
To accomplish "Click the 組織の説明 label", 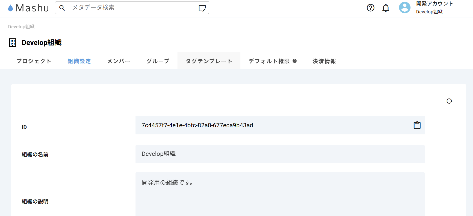I will pos(35,201).
